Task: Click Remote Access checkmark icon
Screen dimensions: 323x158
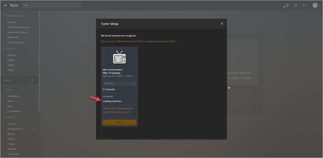Action: pyautogui.click(x=34, y=129)
